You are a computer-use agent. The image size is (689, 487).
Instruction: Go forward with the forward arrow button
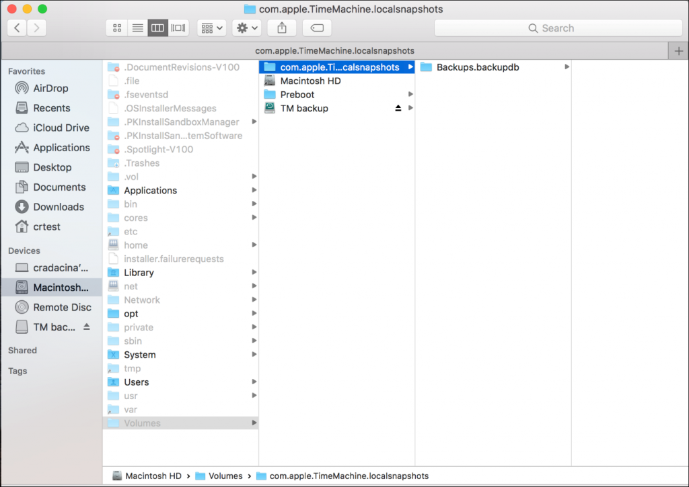pos(36,28)
